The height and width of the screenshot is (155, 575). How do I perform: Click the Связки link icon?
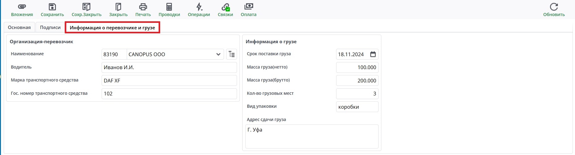point(225,7)
